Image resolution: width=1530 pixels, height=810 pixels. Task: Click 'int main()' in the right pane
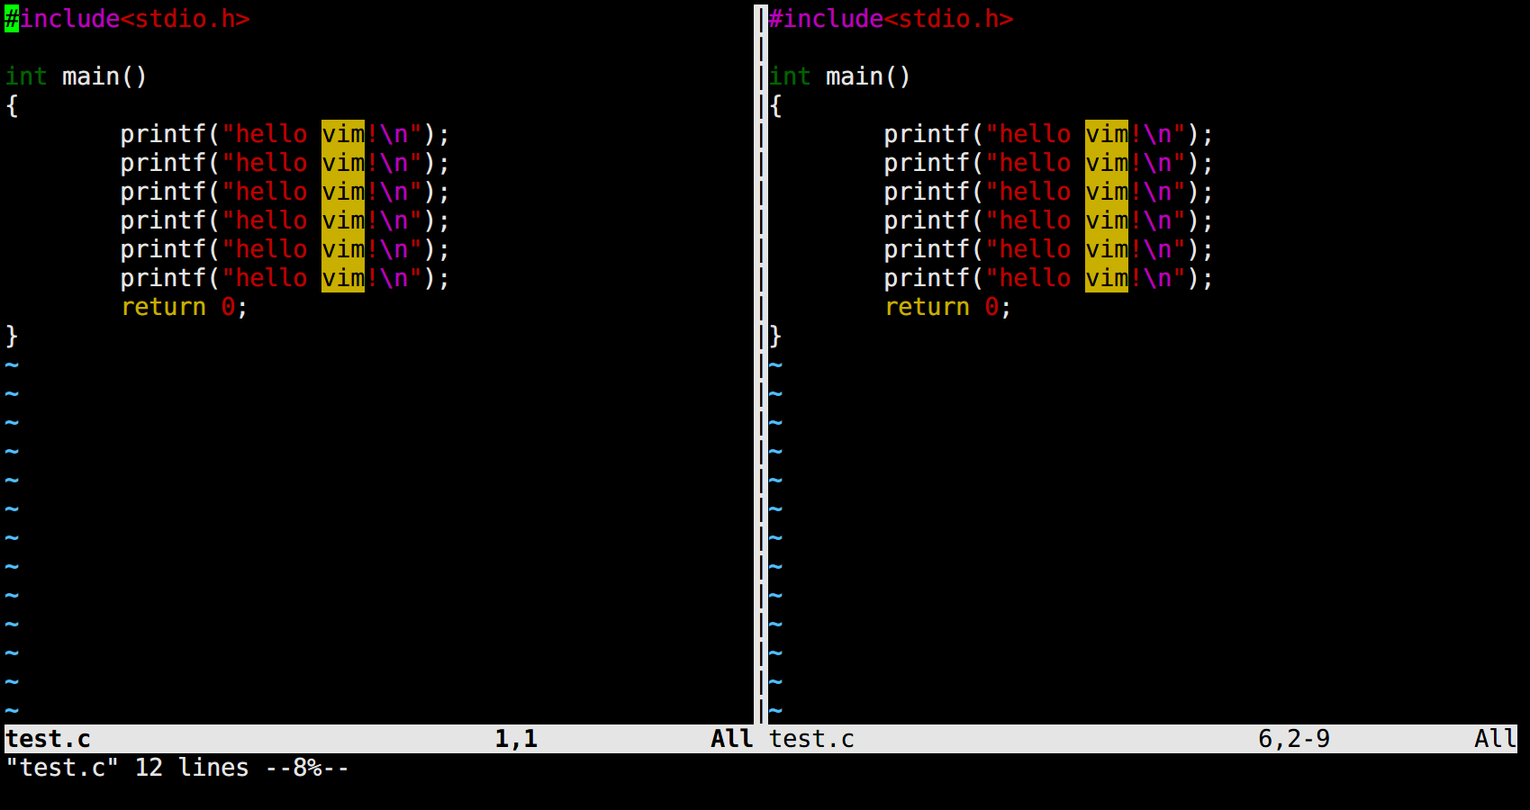839,76
